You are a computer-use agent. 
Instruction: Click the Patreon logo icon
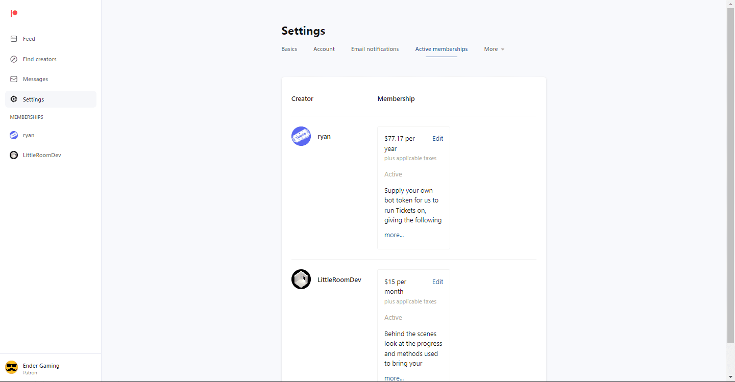pos(14,13)
